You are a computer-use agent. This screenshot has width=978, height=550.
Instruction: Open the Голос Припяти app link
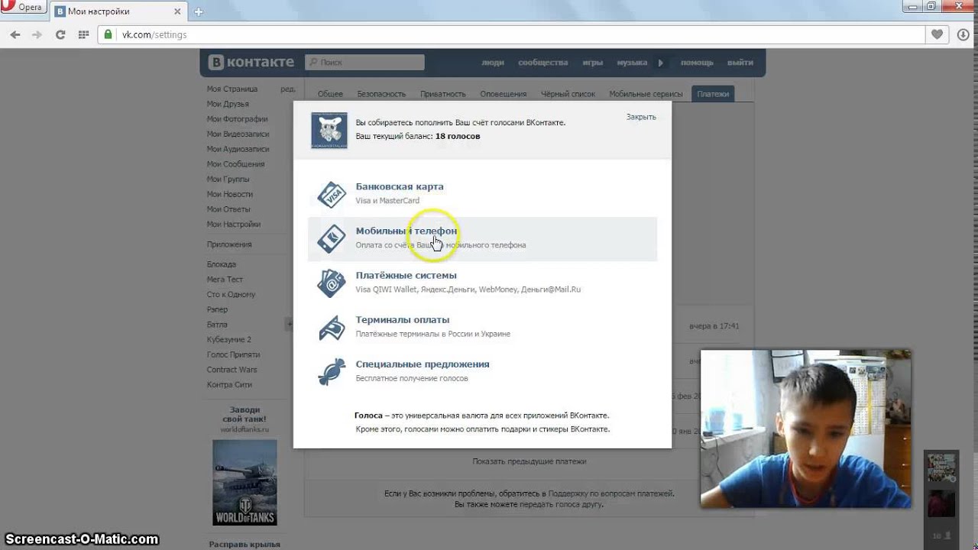tap(233, 354)
